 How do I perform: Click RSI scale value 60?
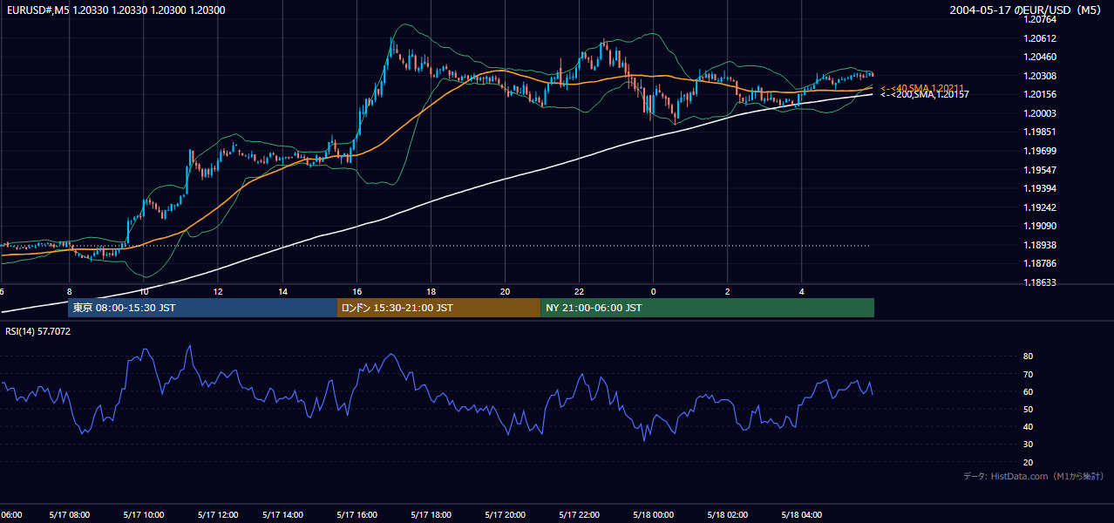pyautogui.click(x=1029, y=391)
